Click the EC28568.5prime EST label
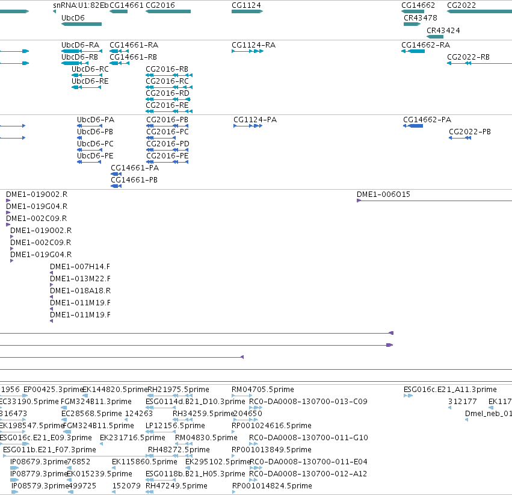 click(x=91, y=414)
